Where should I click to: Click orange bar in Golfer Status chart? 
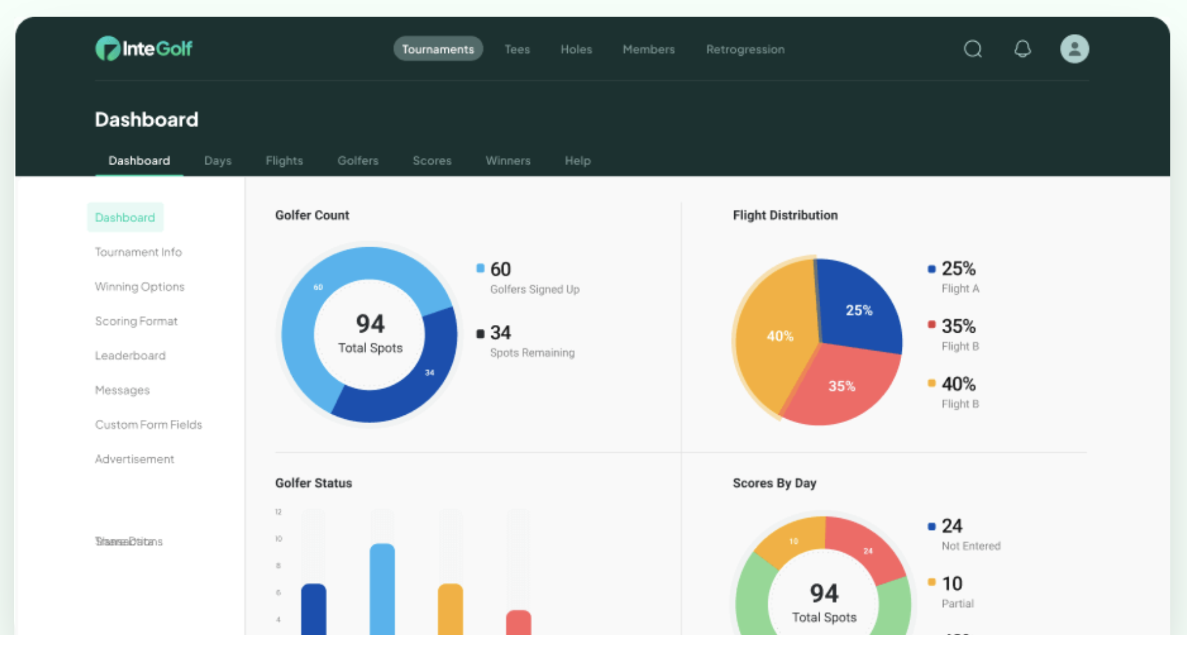click(x=450, y=610)
